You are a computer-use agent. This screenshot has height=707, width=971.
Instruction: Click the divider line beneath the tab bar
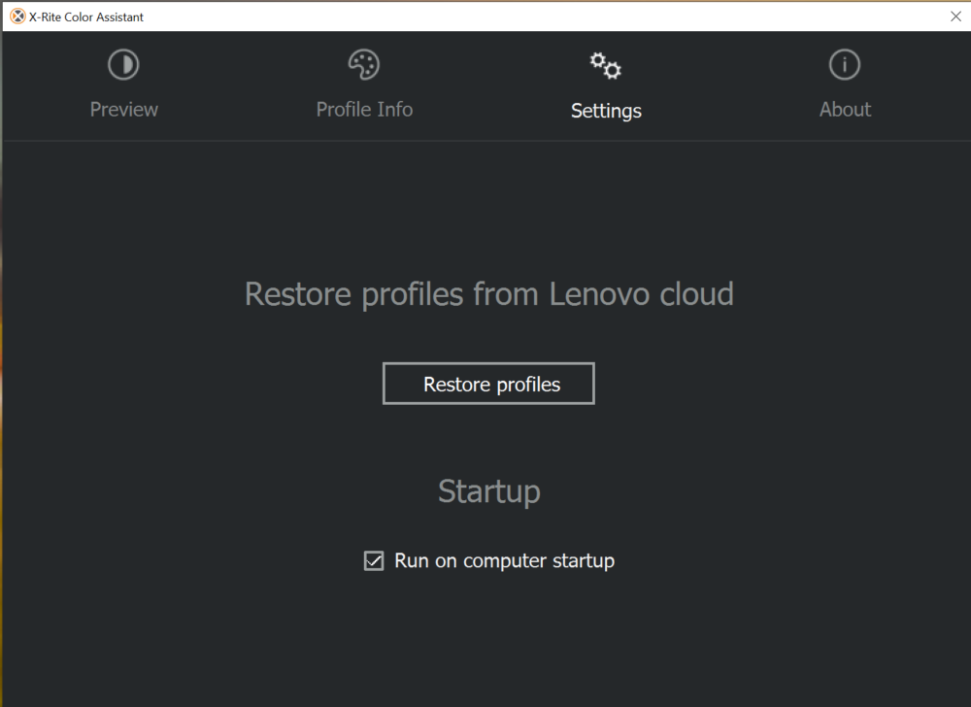[x=485, y=141]
